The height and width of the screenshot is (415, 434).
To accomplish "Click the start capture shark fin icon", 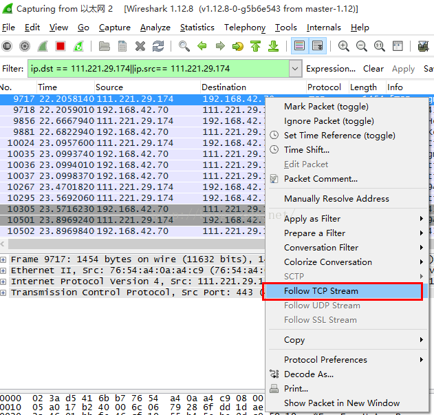I will click(x=43, y=46).
